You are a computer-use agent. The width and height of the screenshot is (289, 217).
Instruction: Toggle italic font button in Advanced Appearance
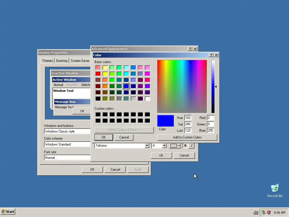pyautogui.click(x=192, y=146)
